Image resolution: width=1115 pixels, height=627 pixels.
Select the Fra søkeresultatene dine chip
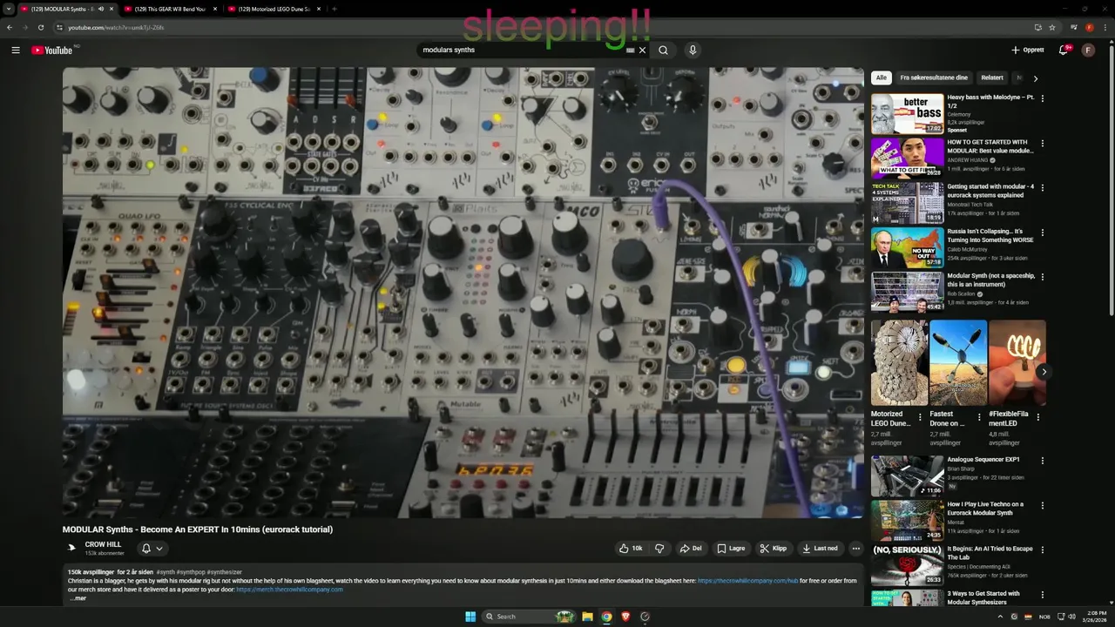934,78
